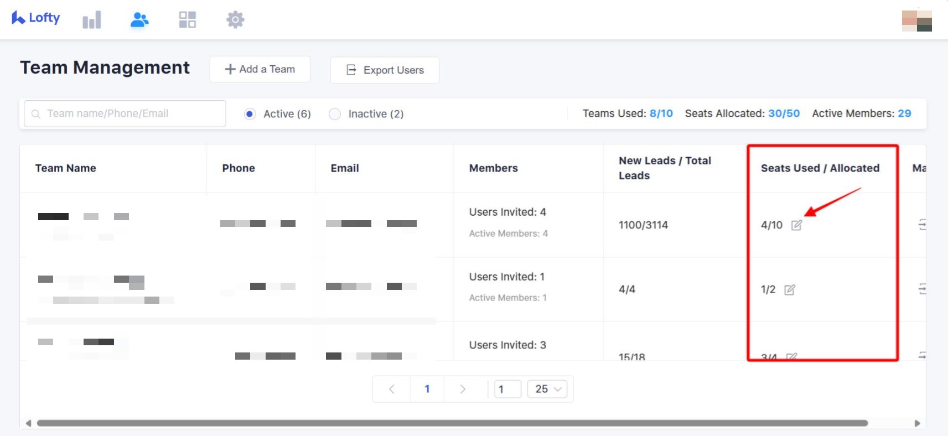
Task: Open the 25 per page dropdown
Action: point(548,389)
